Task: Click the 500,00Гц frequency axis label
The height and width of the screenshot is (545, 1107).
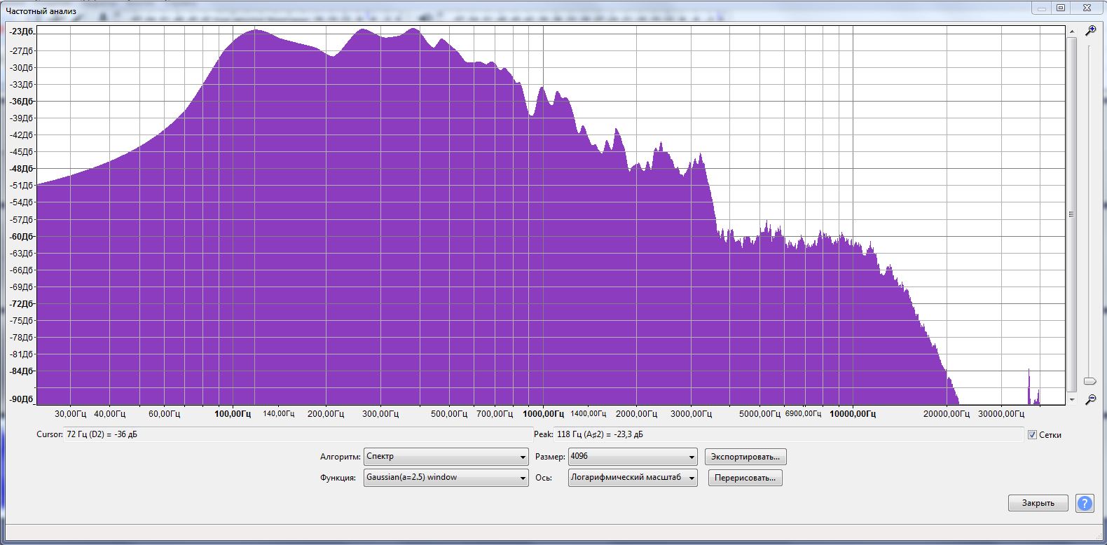Action: (x=449, y=414)
